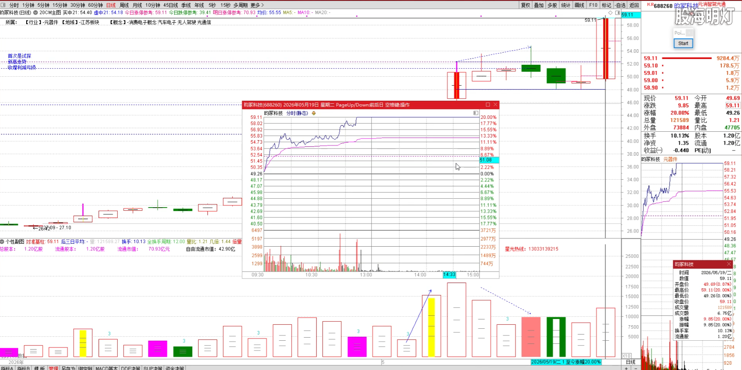Viewport: 742px width, 370px height.
Task: Switch to 60分钟 chart period
Action: click(95, 5)
